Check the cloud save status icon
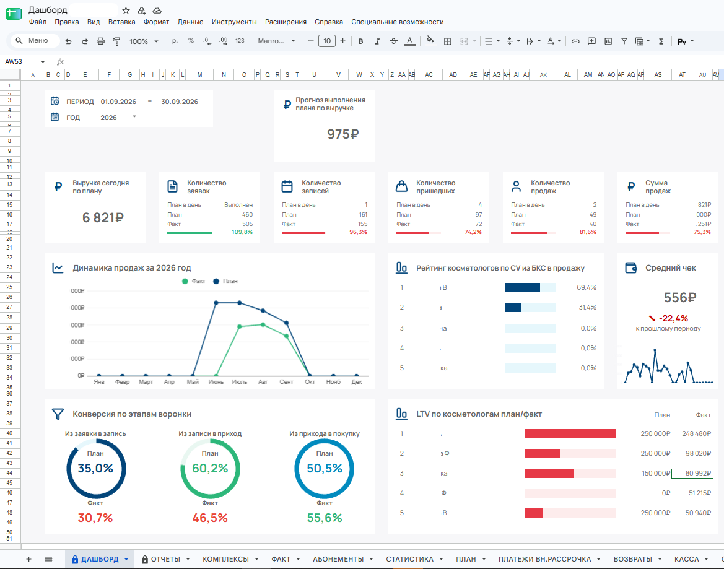 [x=157, y=10]
